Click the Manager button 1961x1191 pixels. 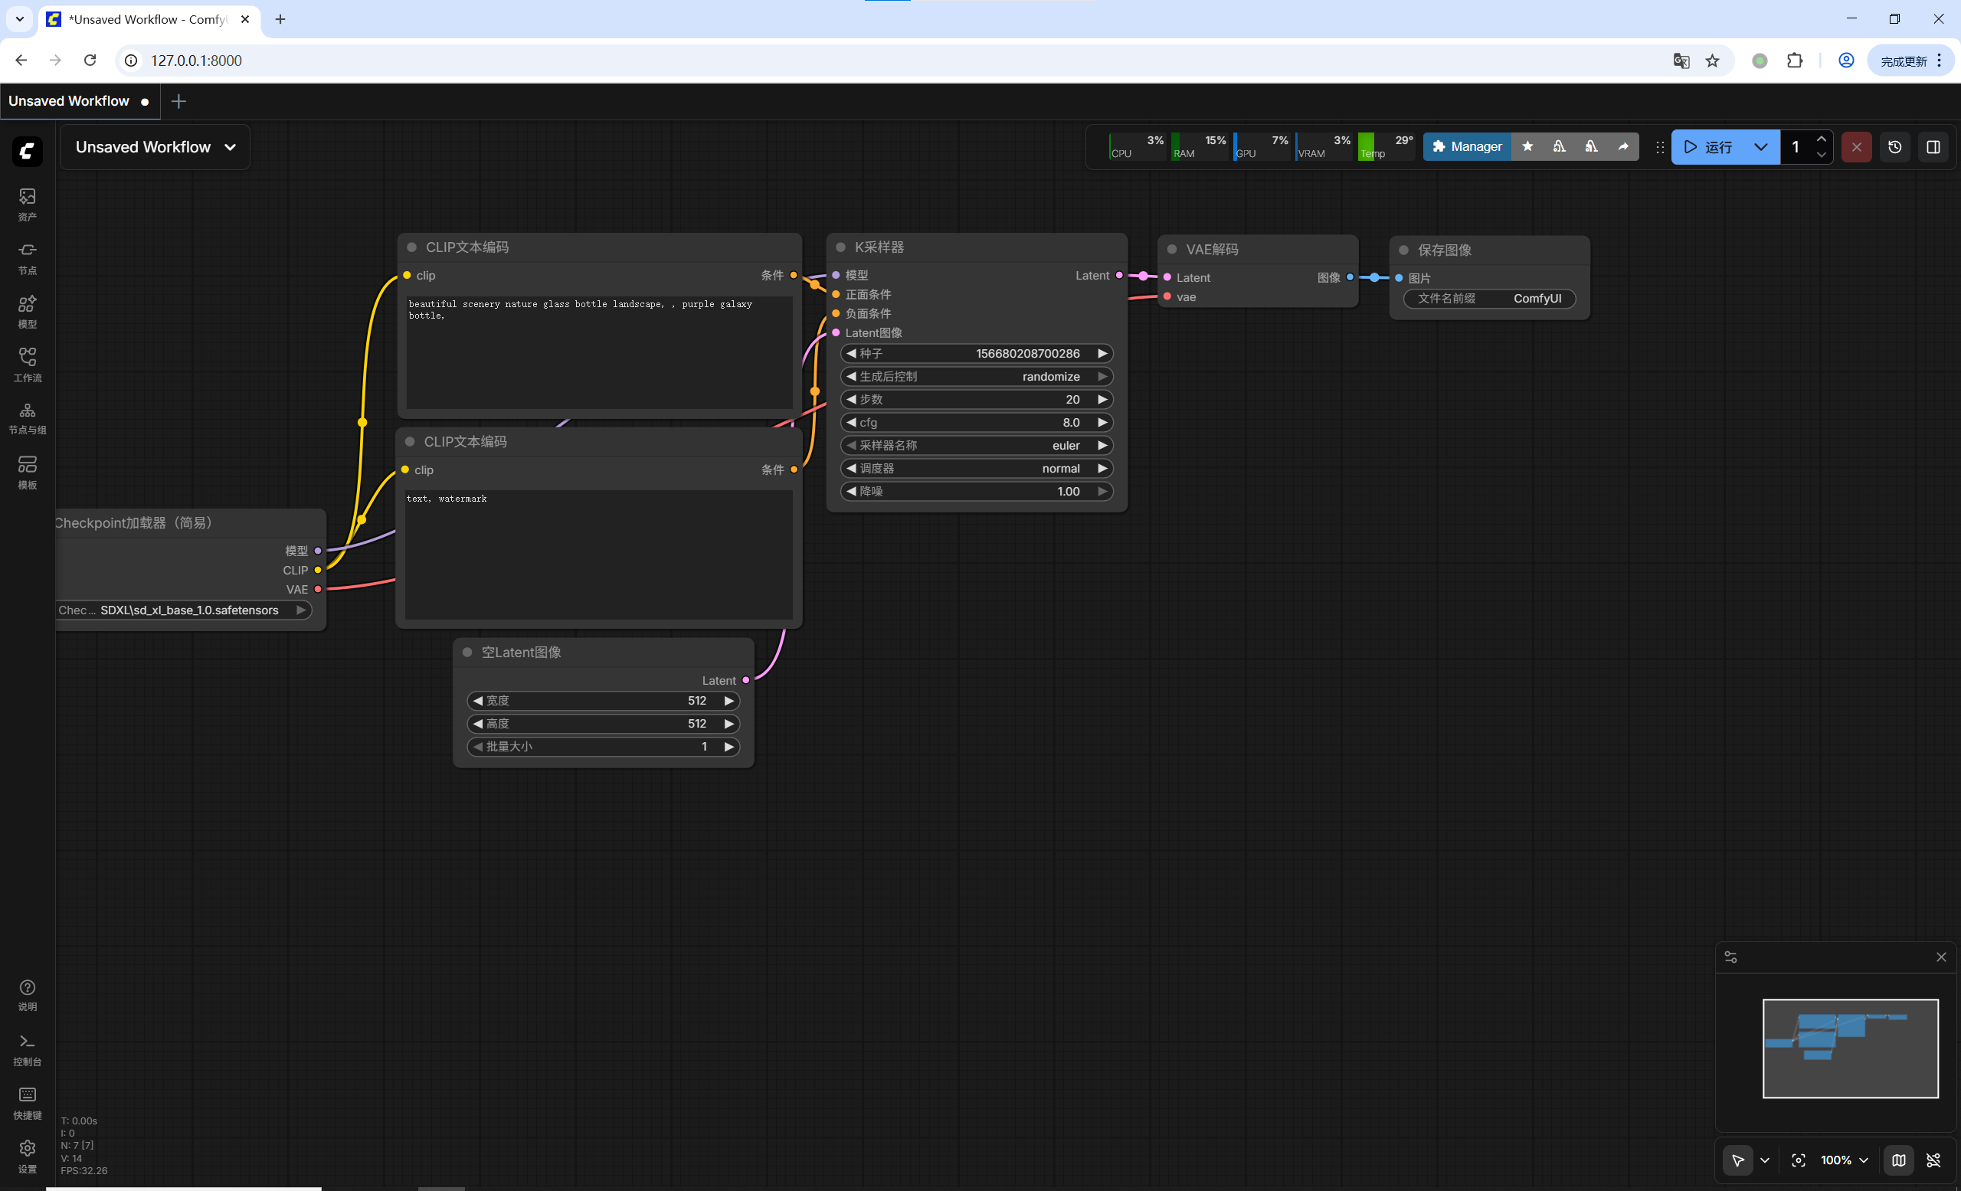[x=1467, y=146]
